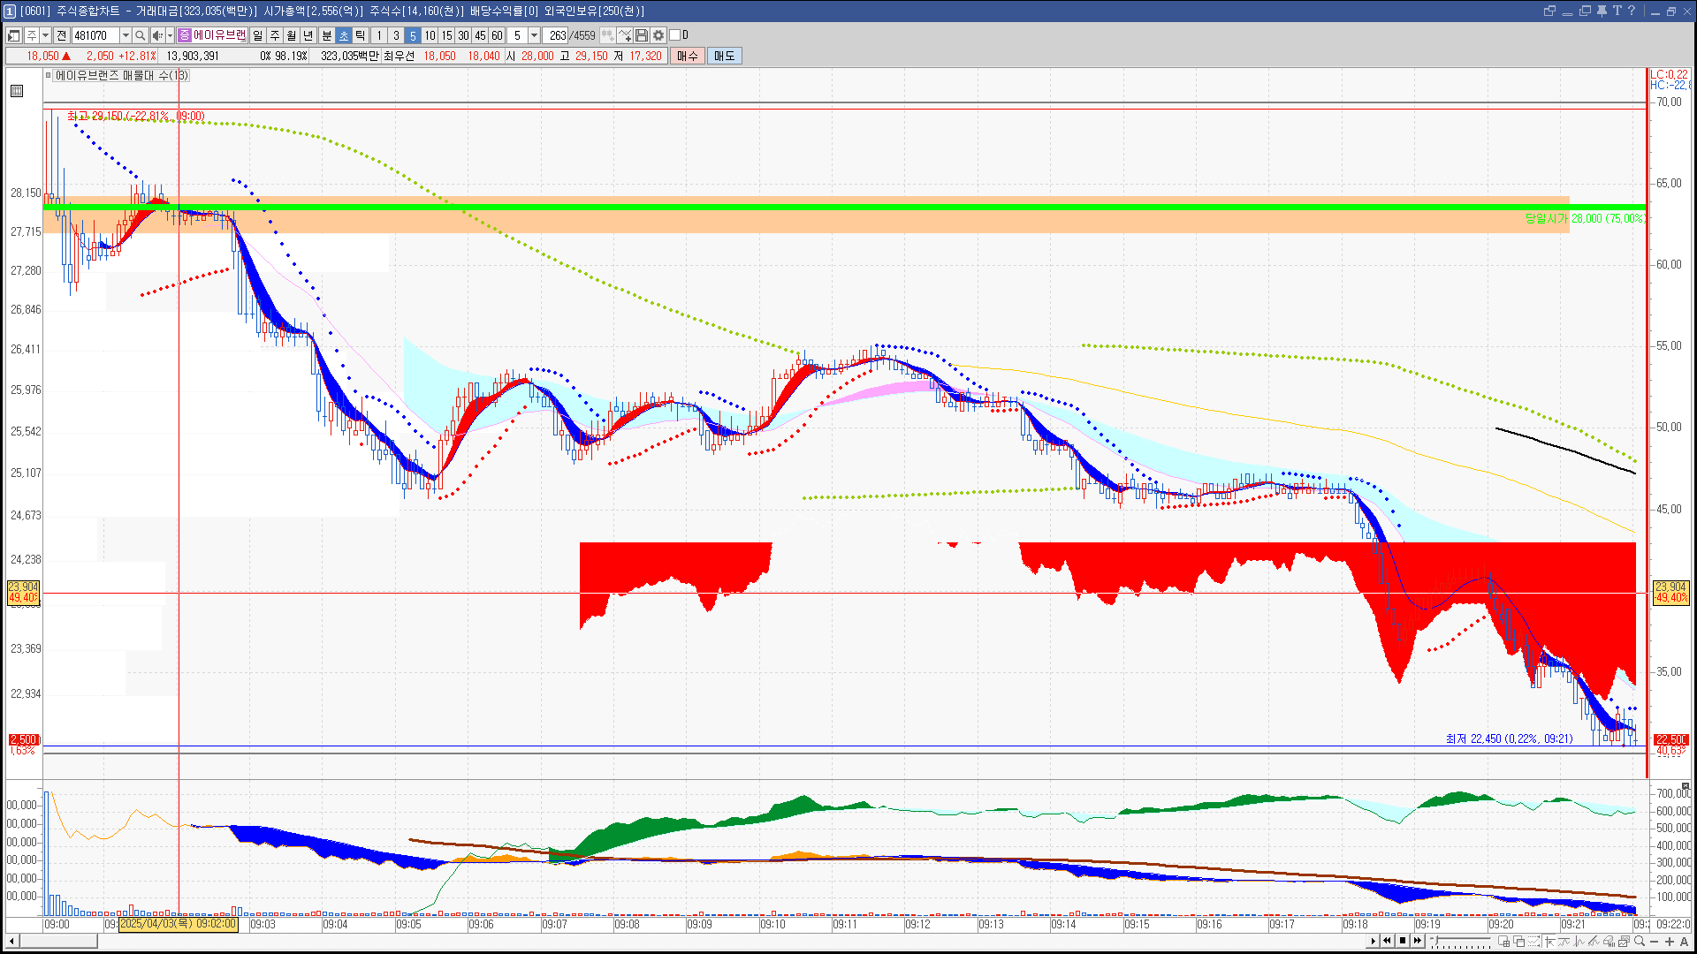1697x954 pixels.
Task: Click the save chart floppy icon
Action: (x=642, y=35)
